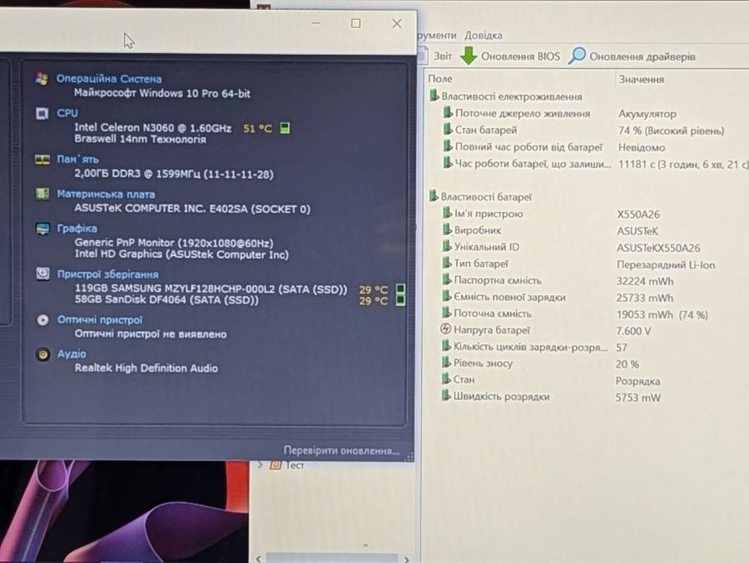Click the Перевірити оновлення link
Screen dimensions: 749x563
[x=341, y=450]
